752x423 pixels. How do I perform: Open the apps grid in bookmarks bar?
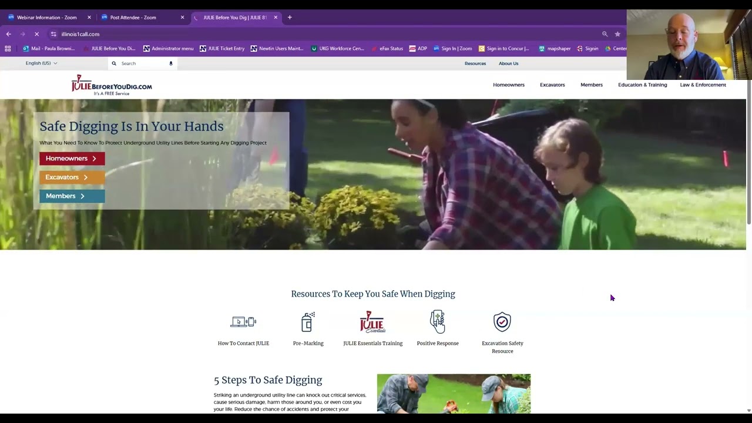tap(8, 49)
